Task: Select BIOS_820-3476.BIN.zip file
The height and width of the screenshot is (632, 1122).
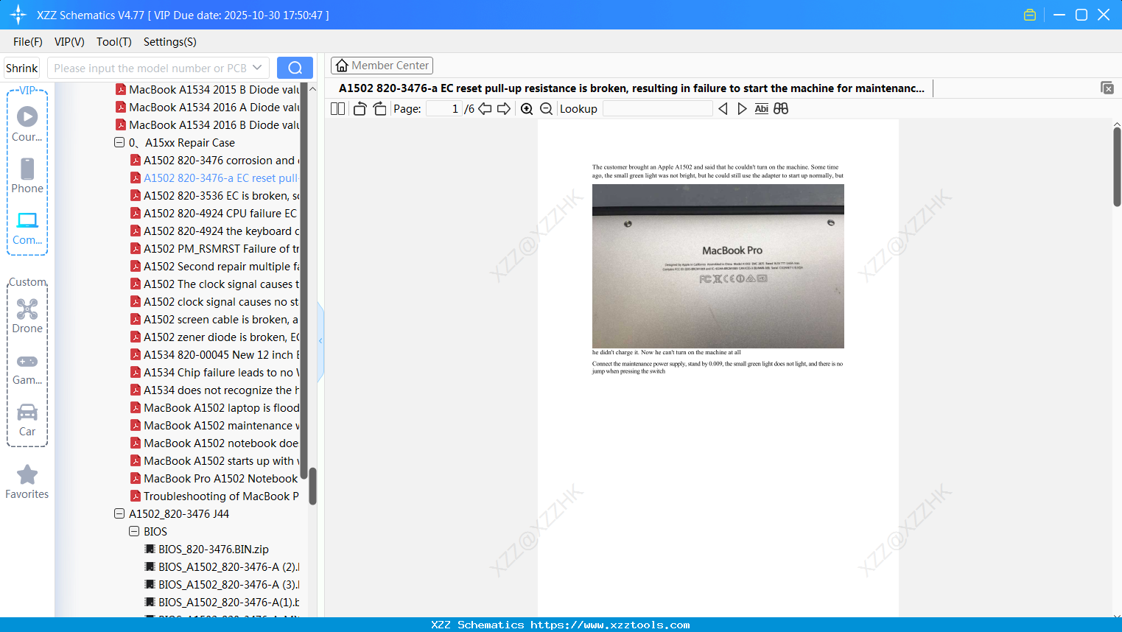Action: tap(207, 550)
